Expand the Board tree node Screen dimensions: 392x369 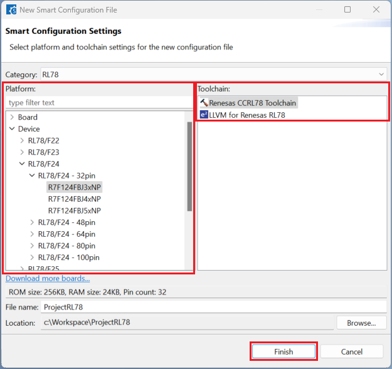(x=12, y=117)
